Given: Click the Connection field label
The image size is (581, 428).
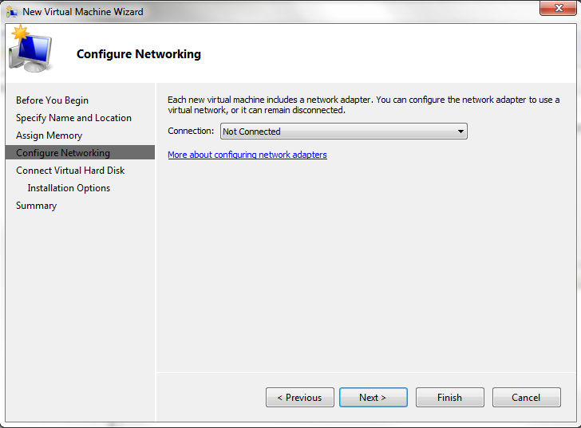Looking at the screenshot, I should coord(191,132).
